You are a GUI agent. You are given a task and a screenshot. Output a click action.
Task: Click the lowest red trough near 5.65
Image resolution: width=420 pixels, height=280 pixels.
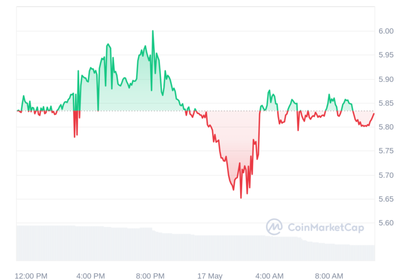point(241,198)
